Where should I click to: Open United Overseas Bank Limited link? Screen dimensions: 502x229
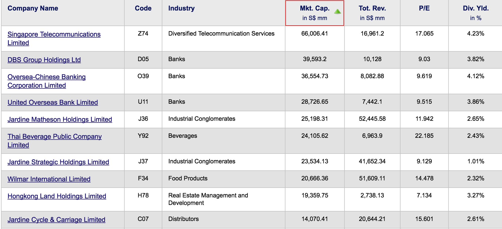pos(53,102)
